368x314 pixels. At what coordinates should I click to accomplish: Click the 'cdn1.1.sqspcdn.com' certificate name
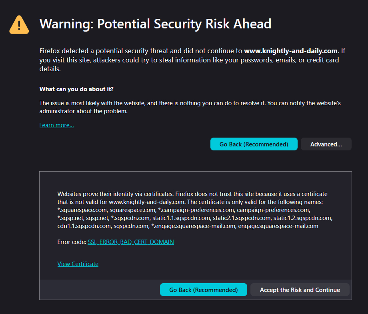pos(84,226)
